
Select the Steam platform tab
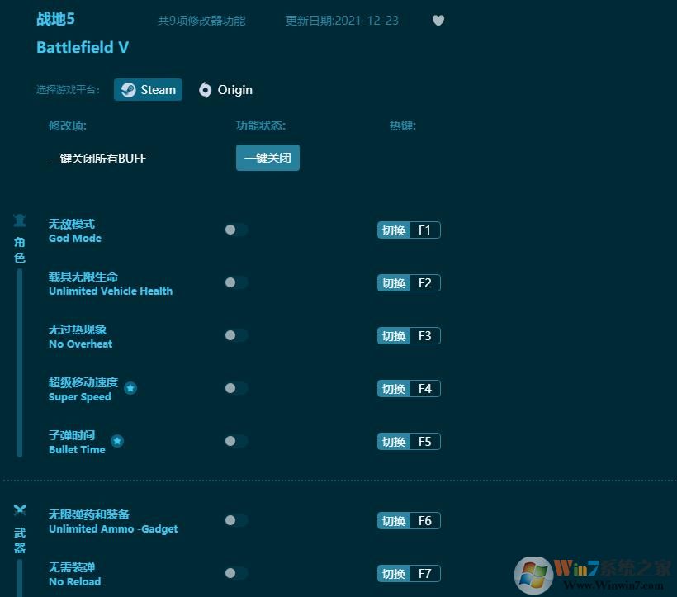pos(148,90)
